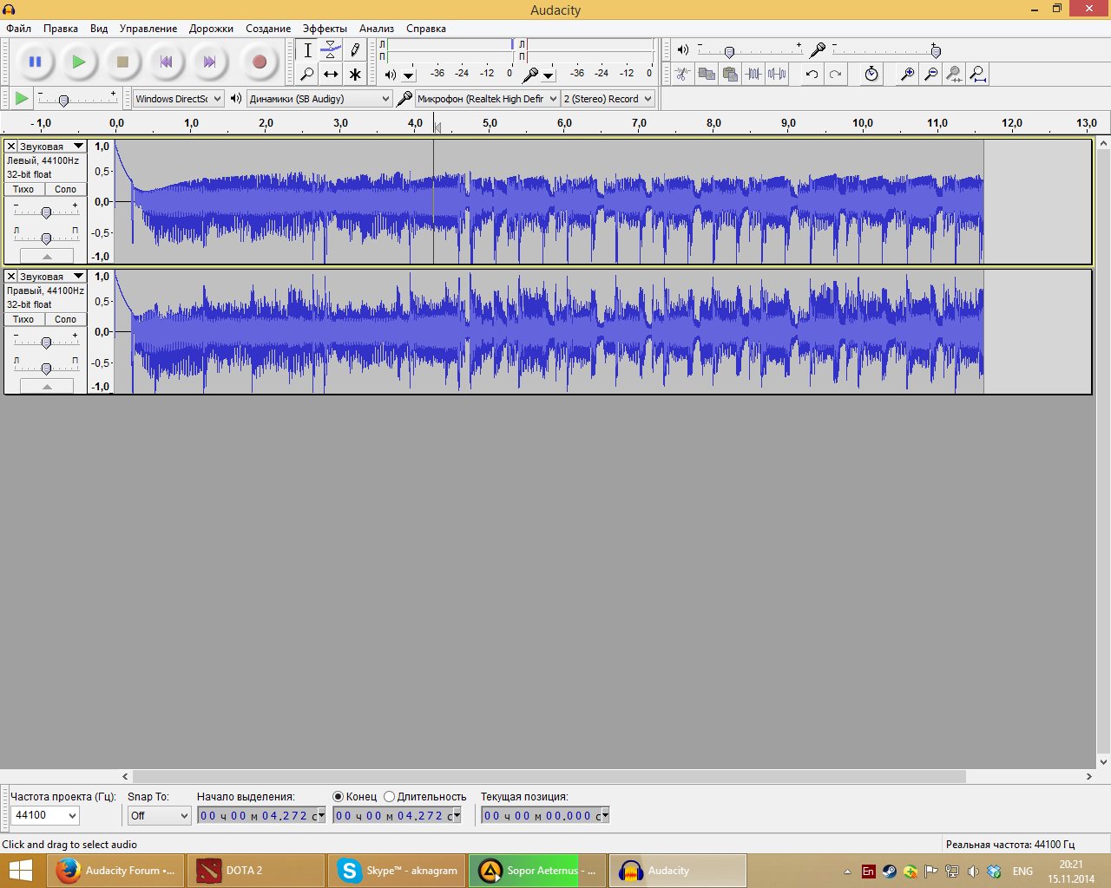Redo the last undone action

[x=835, y=74]
